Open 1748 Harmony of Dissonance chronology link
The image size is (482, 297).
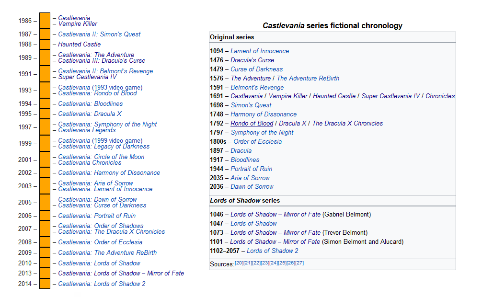(x=264, y=114)
